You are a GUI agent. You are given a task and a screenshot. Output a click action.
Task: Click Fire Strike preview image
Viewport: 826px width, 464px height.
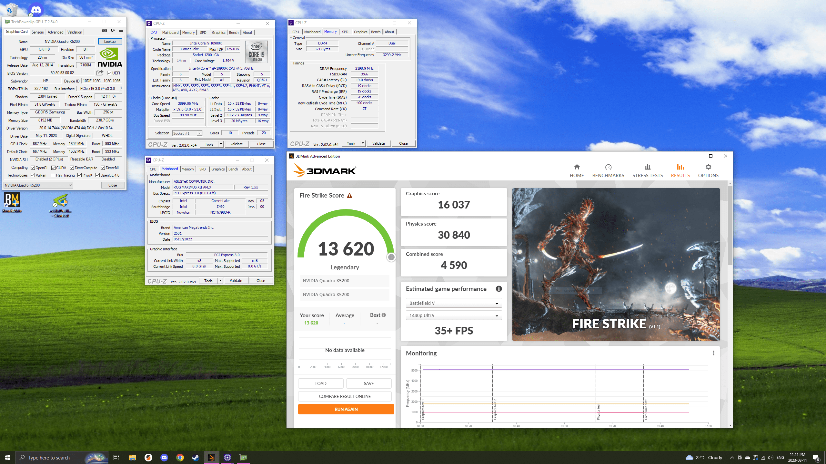pyautogui.click(x=616, y=264)
